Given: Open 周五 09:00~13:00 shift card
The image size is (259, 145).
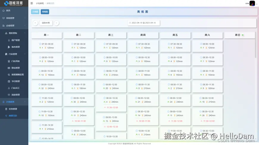Looking at the screenshot, I should tap(175, 116).
